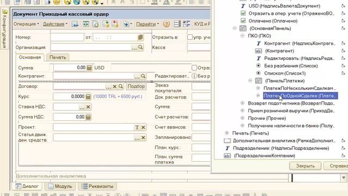Viewport: 348px width, 196px height.
Task: Open the Действия menu
Action: coord(55,24)
